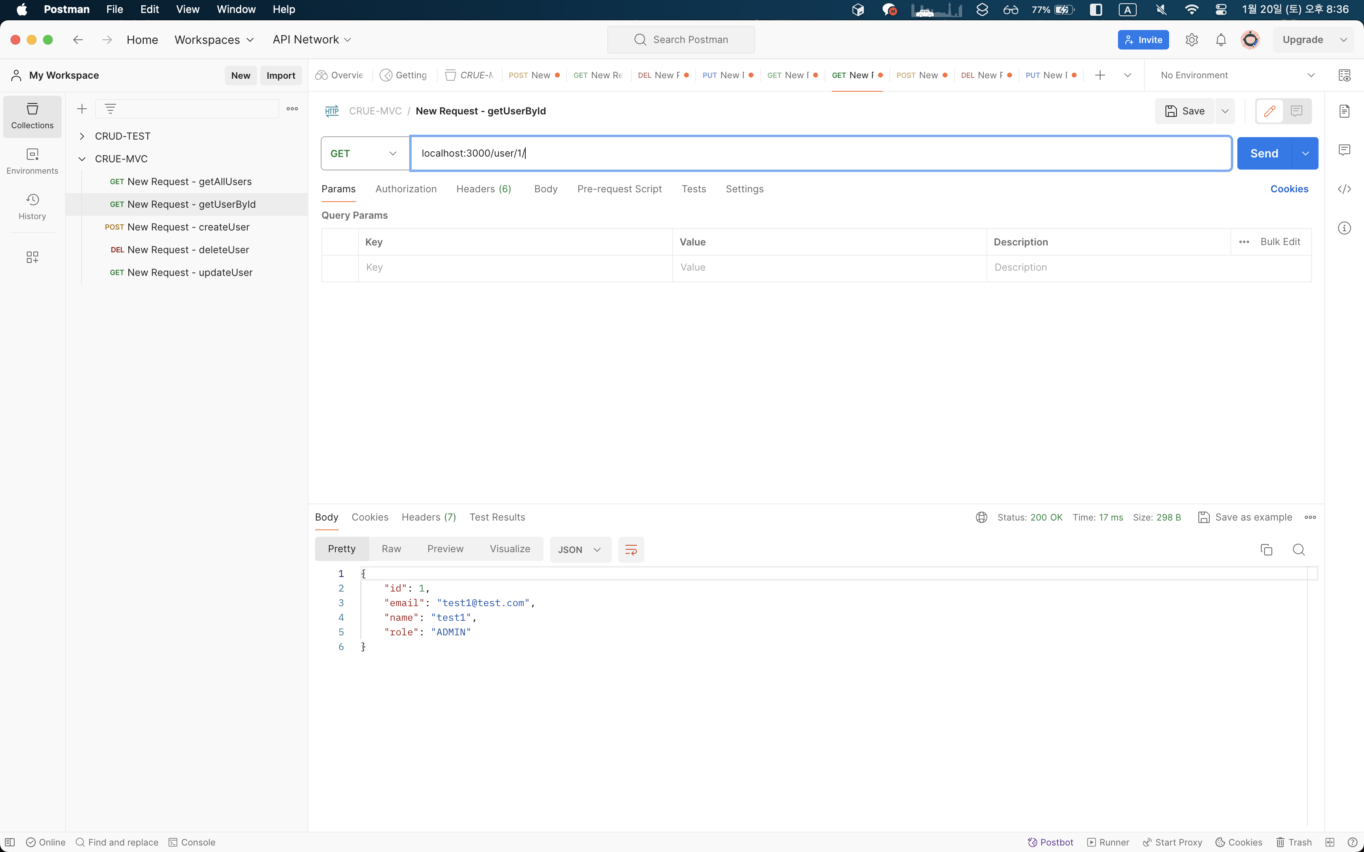Screen dimensions: 1364x852
Task: Click the Send button
Action: pyautogui.click(x=1264, y=153)
